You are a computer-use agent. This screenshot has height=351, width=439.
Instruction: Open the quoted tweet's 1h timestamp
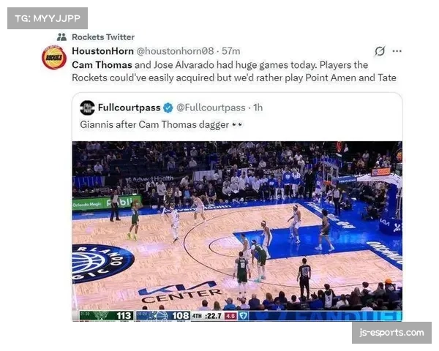pyautogui.click(x=258, y=107)
